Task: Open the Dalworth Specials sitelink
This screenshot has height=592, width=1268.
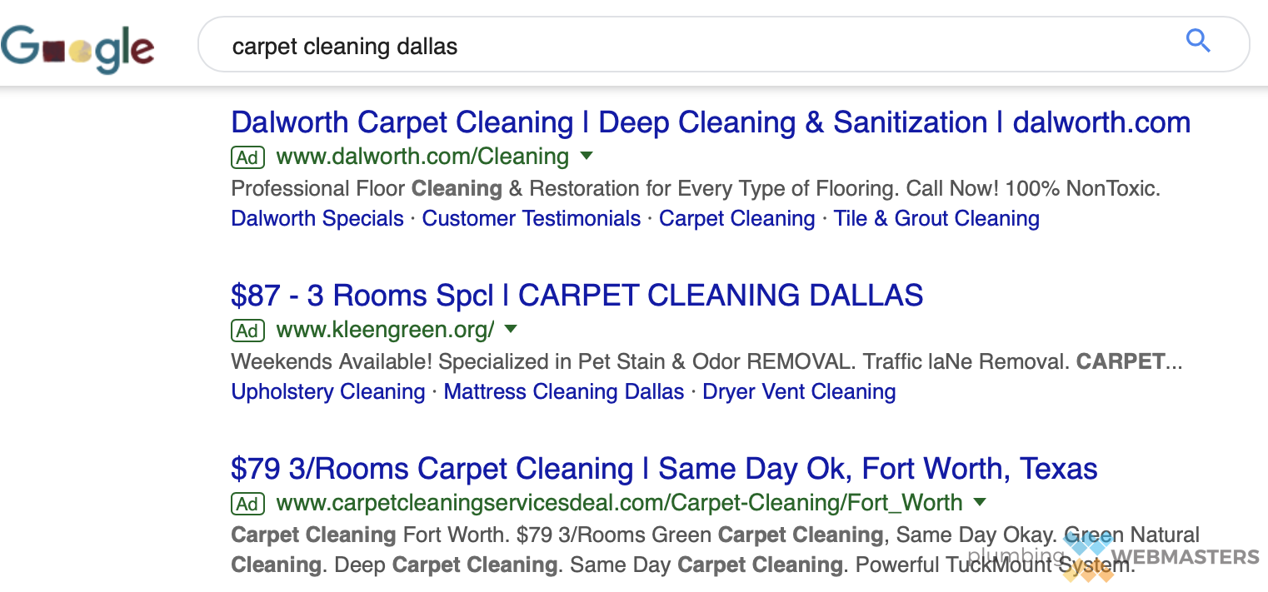Action: click(x=317, y=219)
